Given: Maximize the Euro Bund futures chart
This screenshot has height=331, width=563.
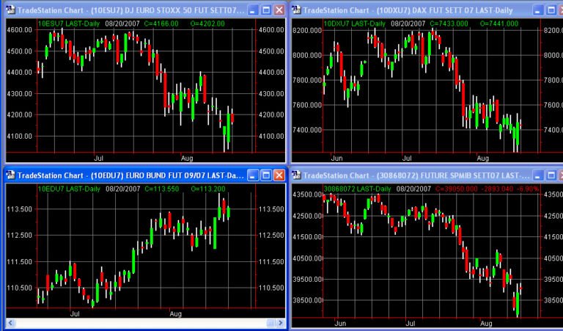Looking at the screenshot, I should [x=266, y=175].
